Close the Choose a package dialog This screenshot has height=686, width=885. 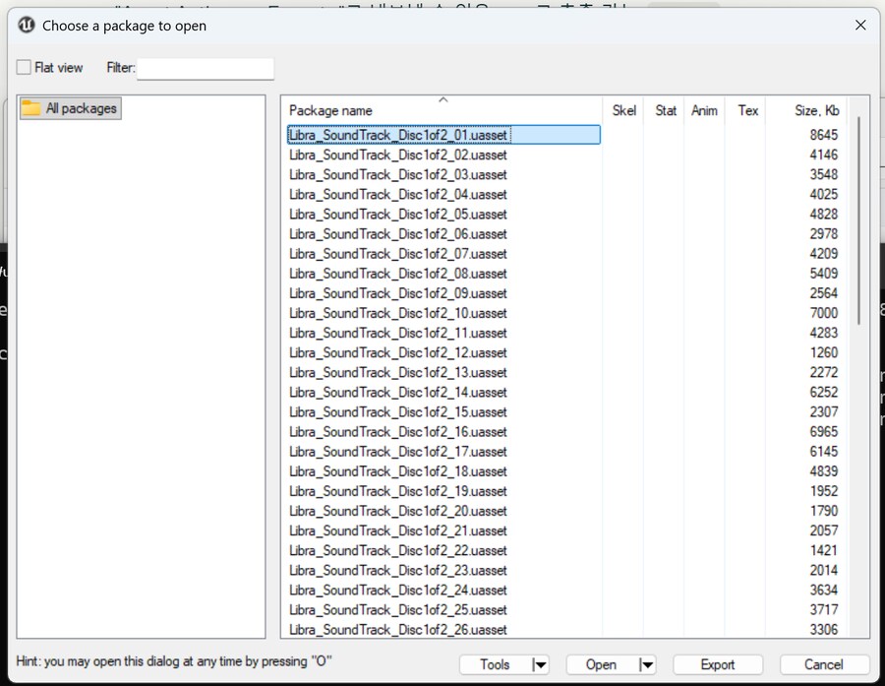[x=860, y=26]
